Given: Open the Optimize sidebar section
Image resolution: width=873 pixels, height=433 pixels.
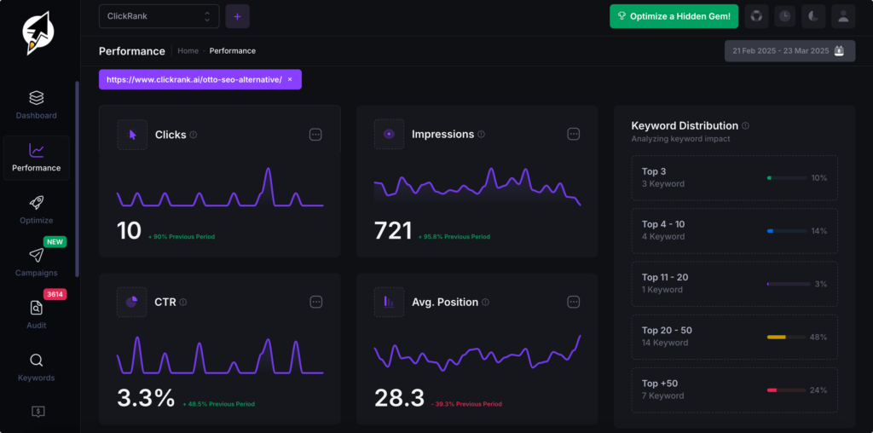Looking at the screenshot, I should [36, 211].
